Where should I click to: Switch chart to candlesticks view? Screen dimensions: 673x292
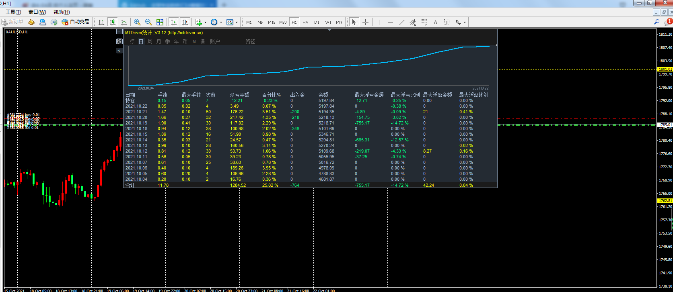coord(113,22)
